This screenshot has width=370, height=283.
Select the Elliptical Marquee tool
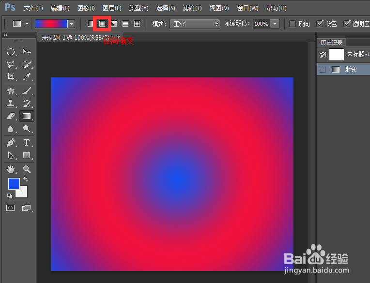pos(11,52)
